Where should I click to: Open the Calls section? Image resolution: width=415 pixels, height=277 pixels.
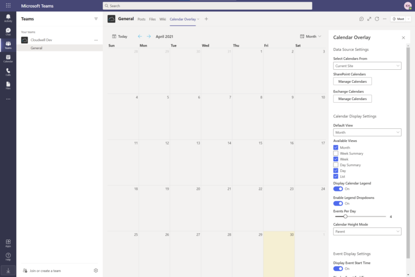point(8,72)
